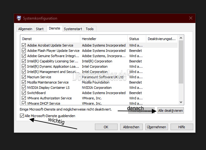Apply changes with Übernehmen
This screenshot has width=206, height=150.
click(157, 127)
